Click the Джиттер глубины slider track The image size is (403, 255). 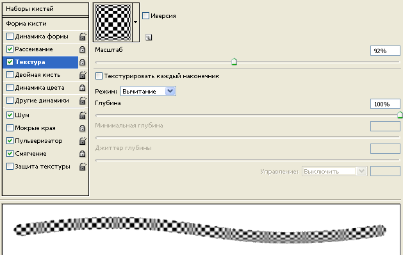[247, 160]
